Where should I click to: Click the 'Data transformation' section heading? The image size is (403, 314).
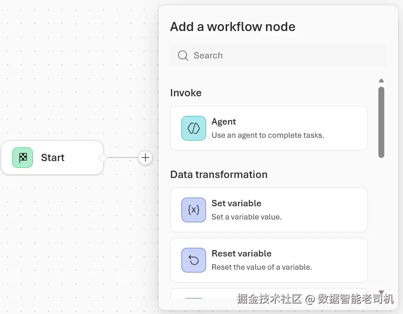coord(219,174)
